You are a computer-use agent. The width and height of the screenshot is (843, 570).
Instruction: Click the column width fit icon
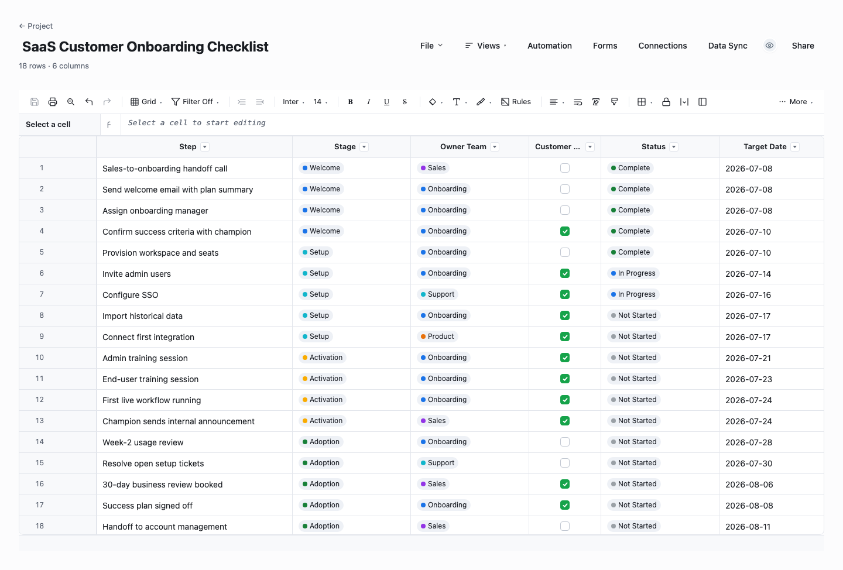[684, 102]
